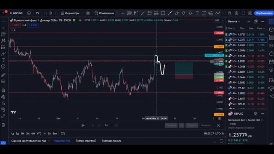The image size is (274, 154).
Task: Select the ruler measure tool
Action: click(3, 75)
